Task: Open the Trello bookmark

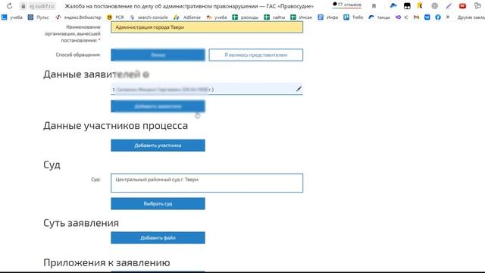Action: [x=354, y=17]
